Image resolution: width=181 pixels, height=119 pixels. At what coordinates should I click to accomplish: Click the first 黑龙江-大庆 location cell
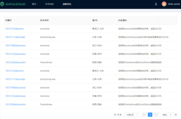click(x=98, y=29)
